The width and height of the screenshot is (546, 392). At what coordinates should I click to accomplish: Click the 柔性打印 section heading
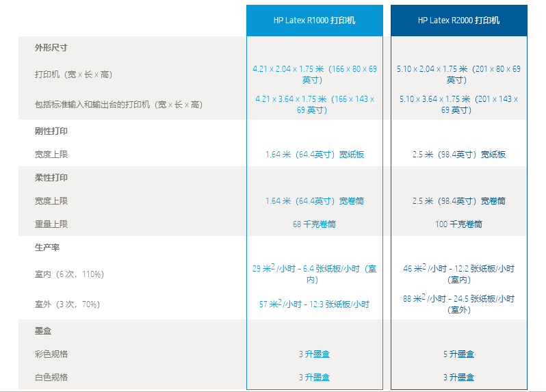click(x=51, y=178)
